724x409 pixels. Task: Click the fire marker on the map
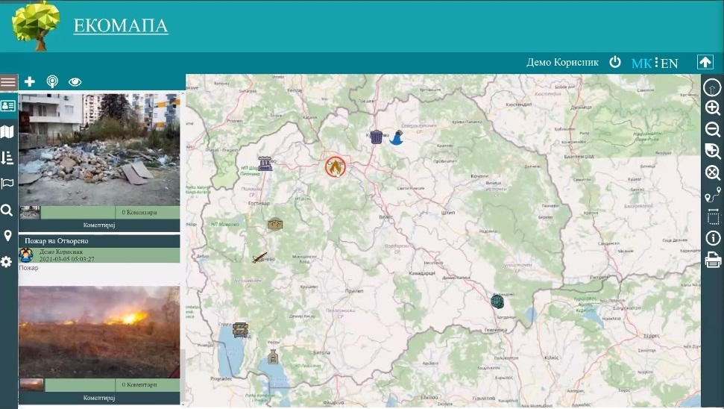tap(336, 166)
